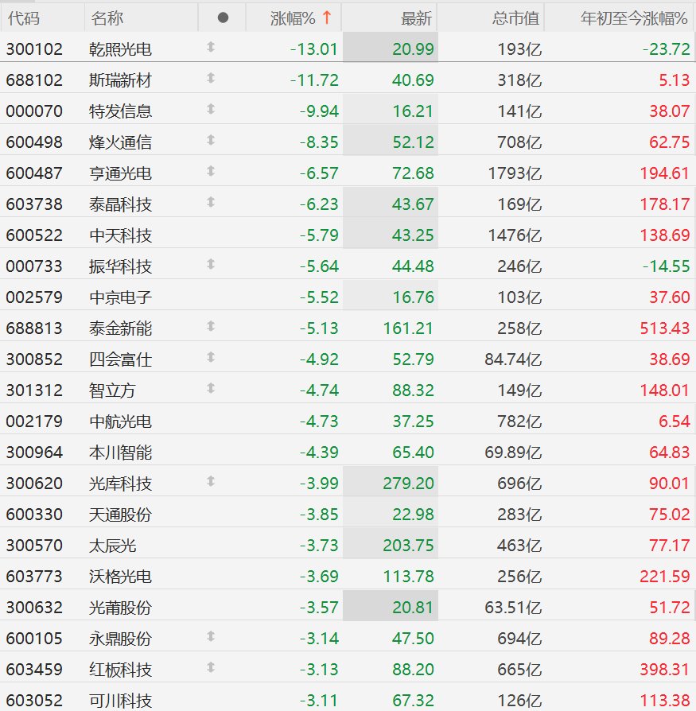Click the marker icon in 光库科技 row
Image resolution: width=696 pixels, height=711 pixels.
coord(210,482)
